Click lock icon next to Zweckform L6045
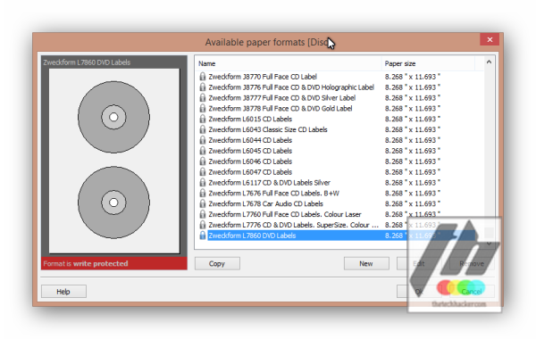 [x=203, y=151]
